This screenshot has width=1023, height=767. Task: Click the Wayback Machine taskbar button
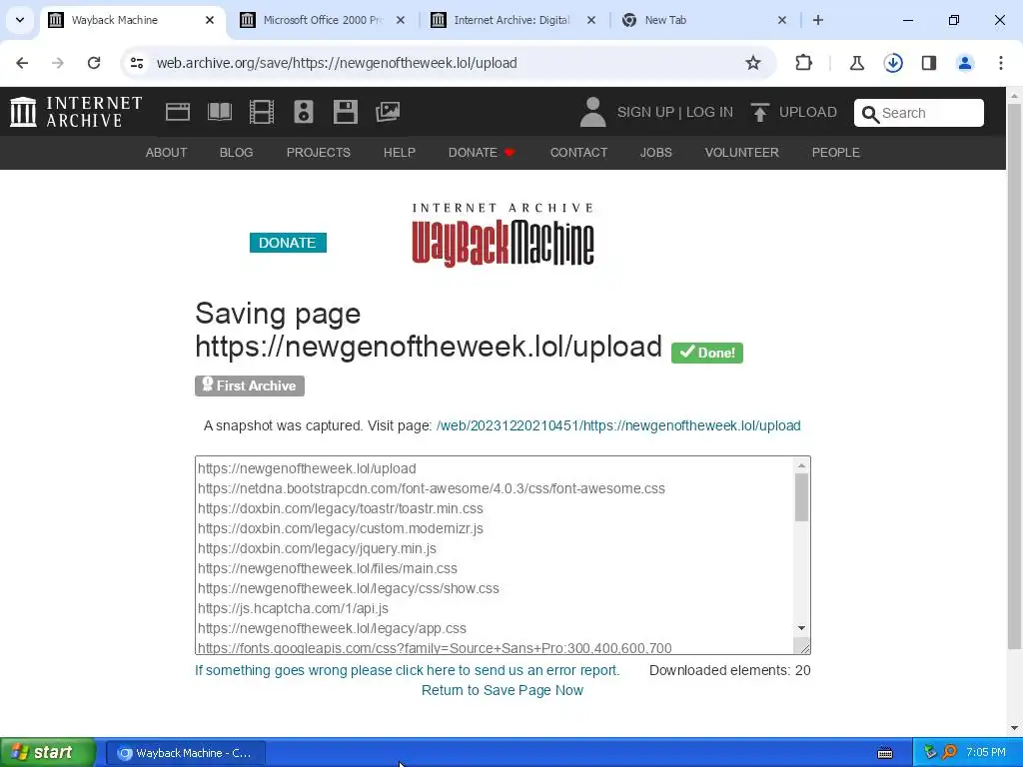186,753
